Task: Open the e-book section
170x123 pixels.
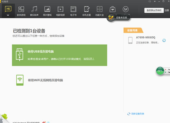Action: click(x=73, y=11)
